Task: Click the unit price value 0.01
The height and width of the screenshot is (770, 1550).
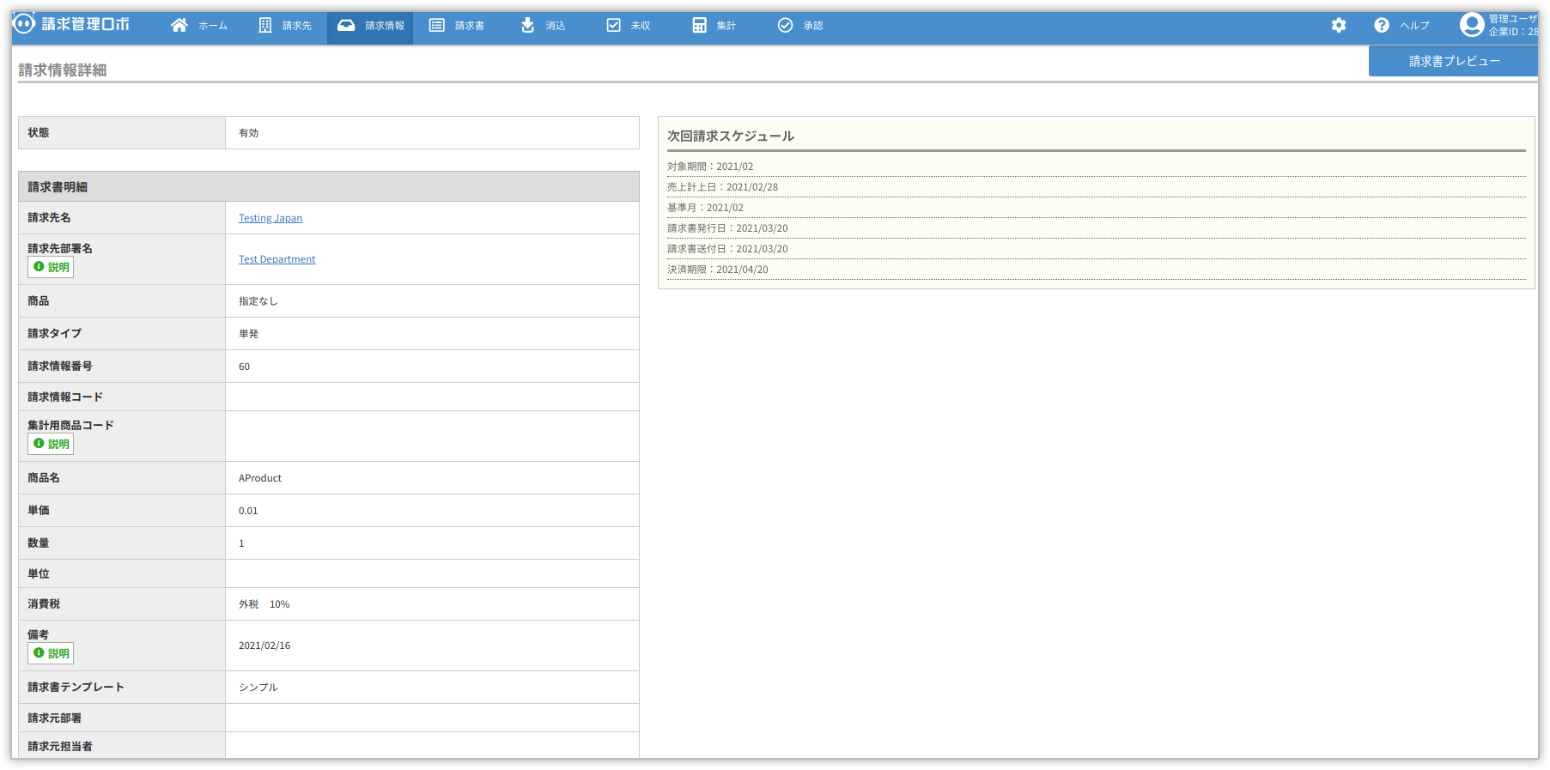Action: pyautogui.click(x=248, y=511)
